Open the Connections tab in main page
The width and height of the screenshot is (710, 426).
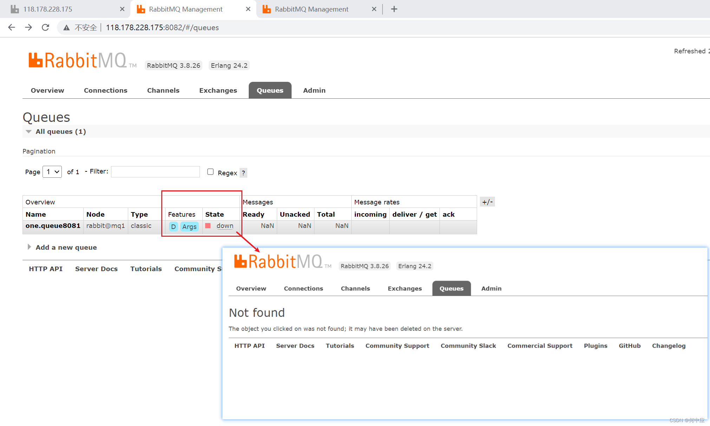(106, 90)
